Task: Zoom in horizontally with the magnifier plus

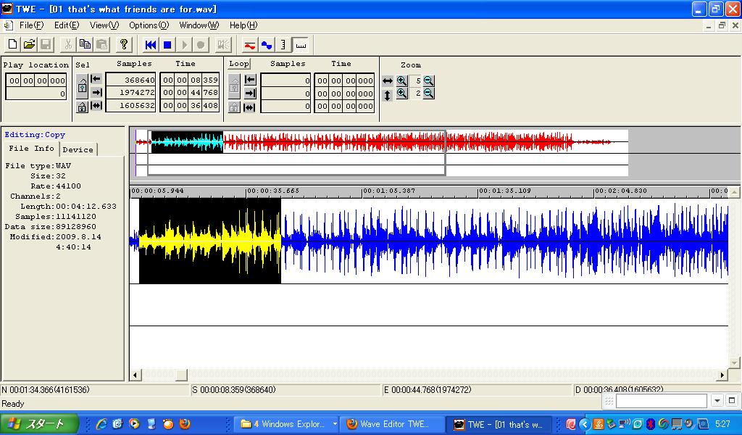Action: click(402, 80)
